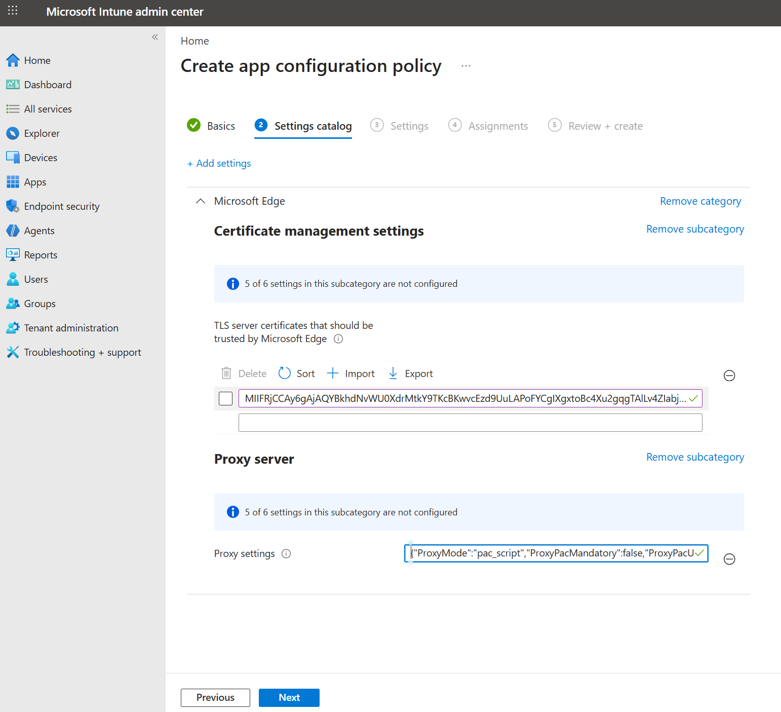This screenshot has height=712, width=781.
Task: Open the Settings step tab
Action: [399, 126]
